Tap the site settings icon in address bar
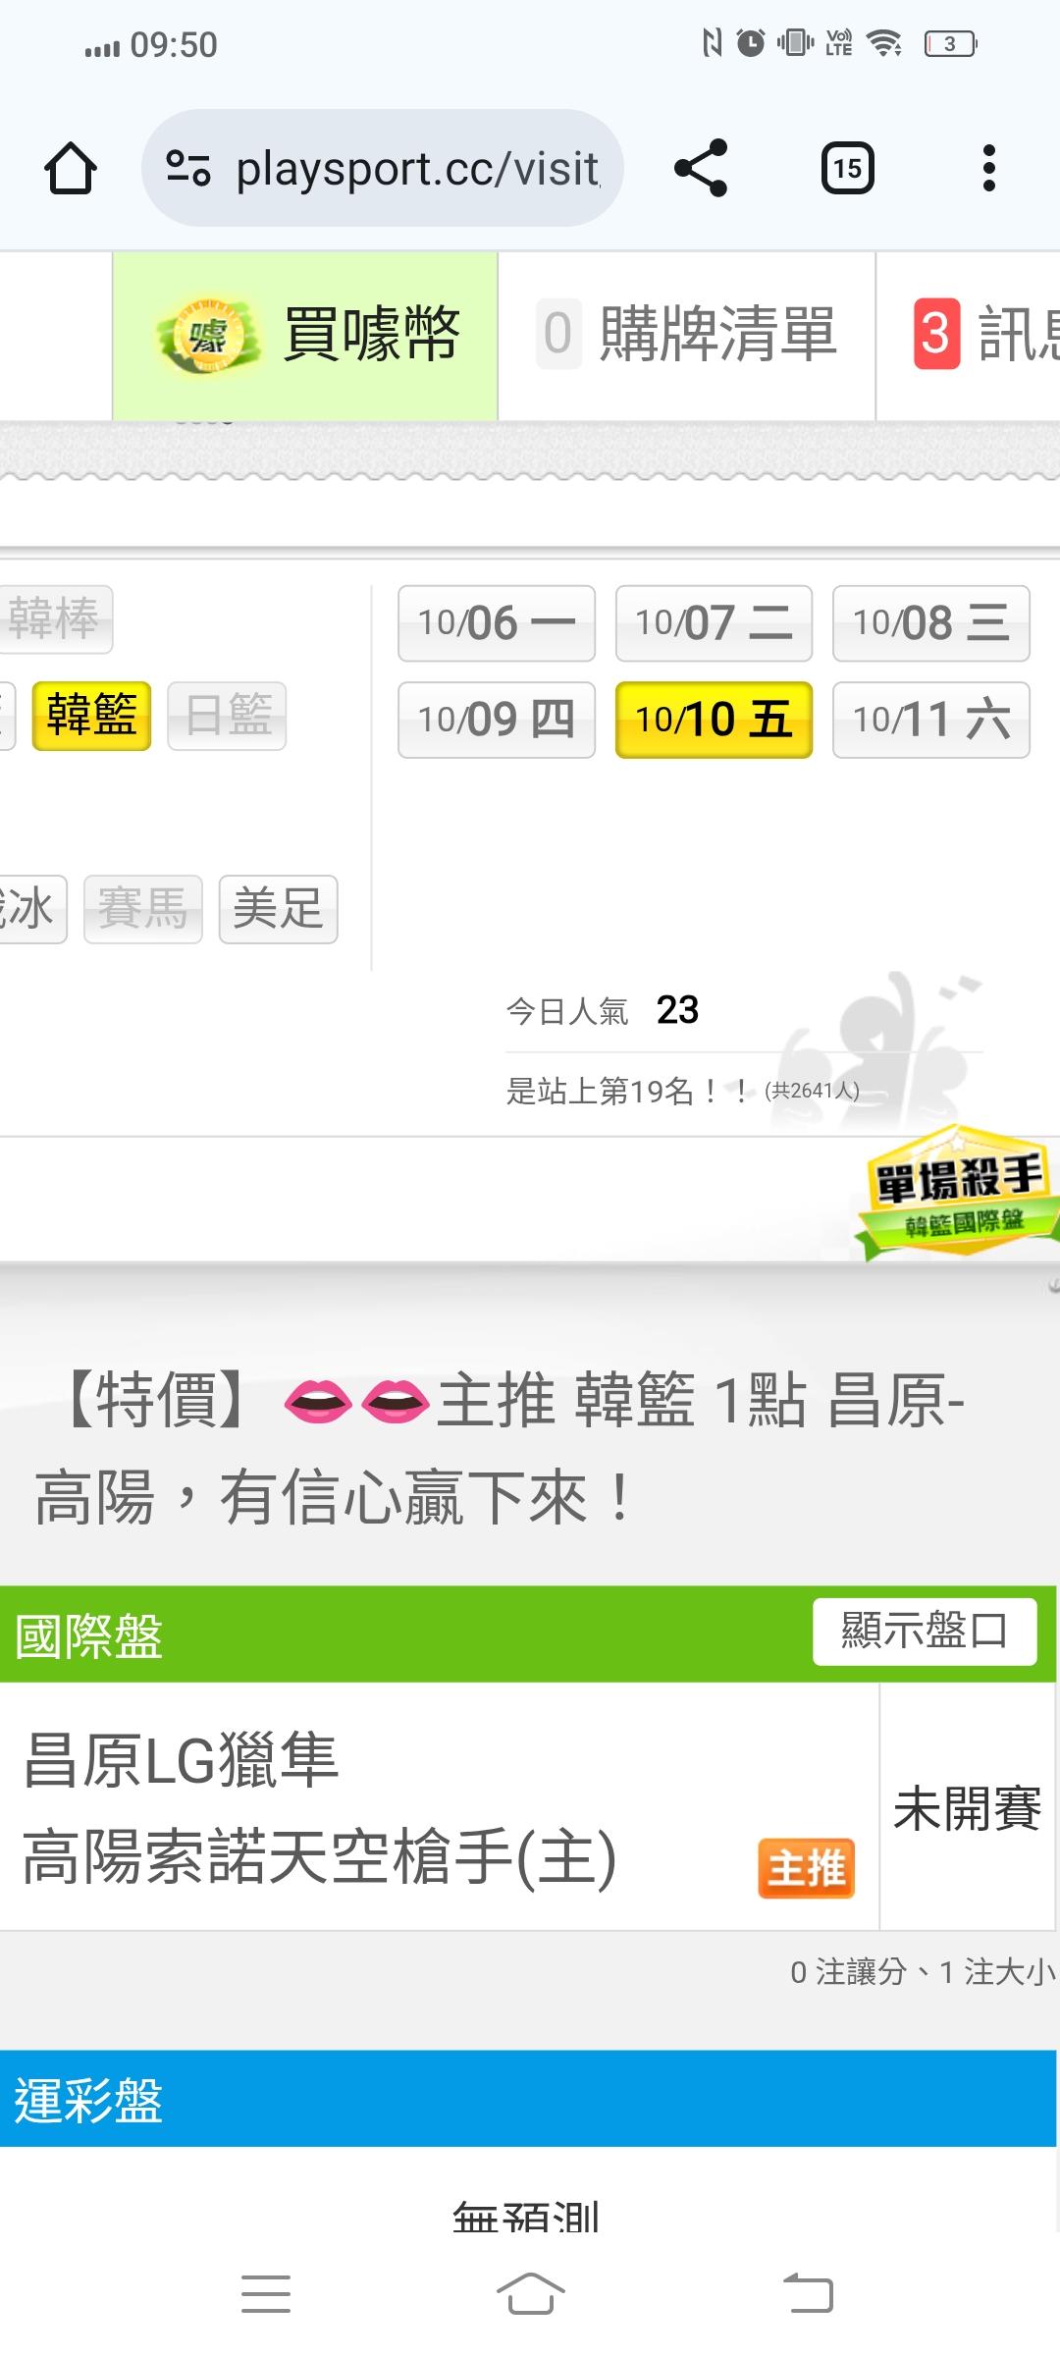This screenshot has width=1060, height=2356. pyautogui.click(x=187, y=168)
